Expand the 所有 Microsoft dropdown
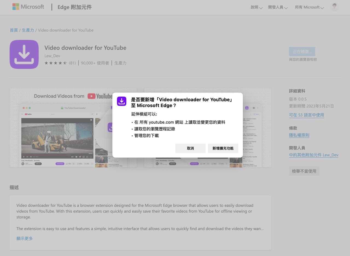This screenshot has width=350, height=256. pyautogui.click(x=309, y=7)
